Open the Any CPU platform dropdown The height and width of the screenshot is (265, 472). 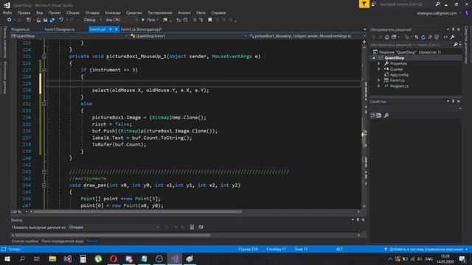(x=122, y=20)
